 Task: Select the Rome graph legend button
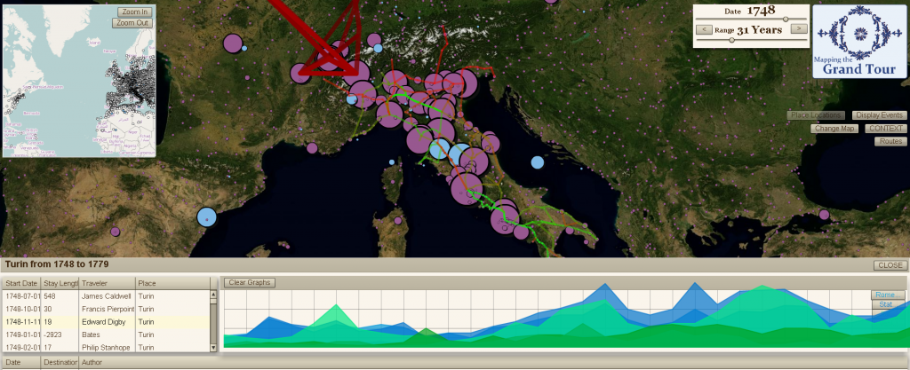888,295
